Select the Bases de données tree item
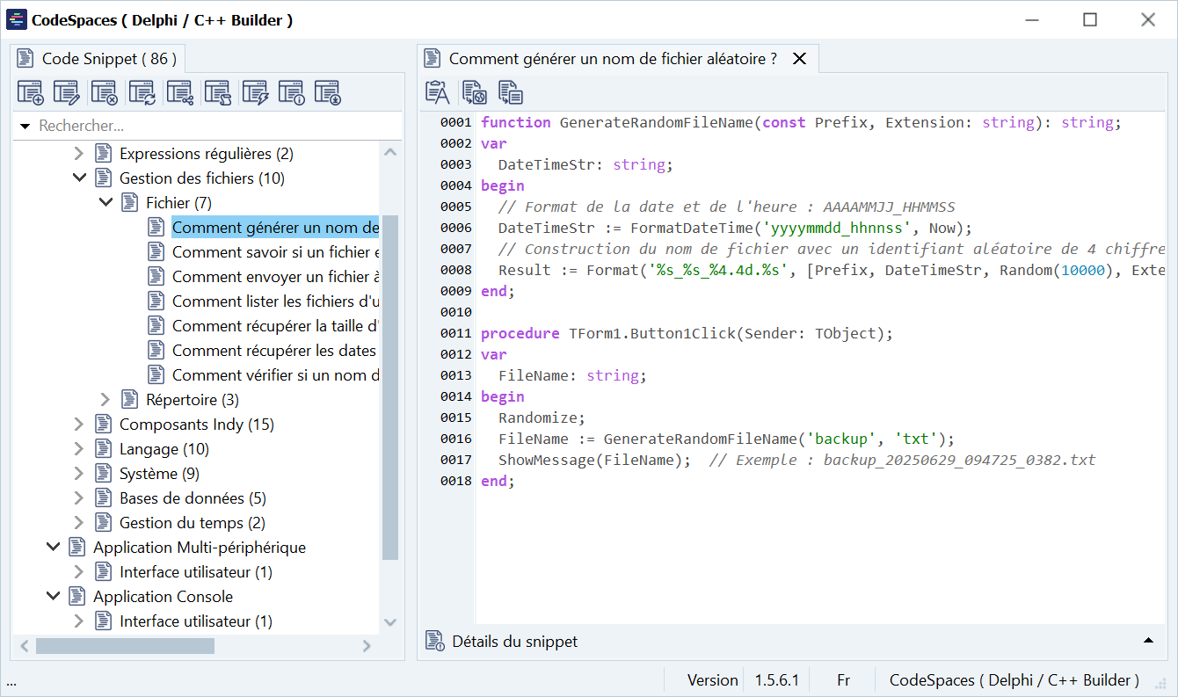 coord(192,498)
